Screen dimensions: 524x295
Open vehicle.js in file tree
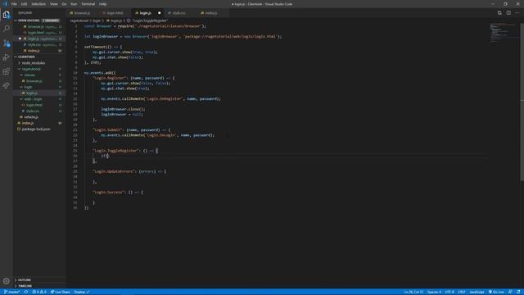(31, 117)
